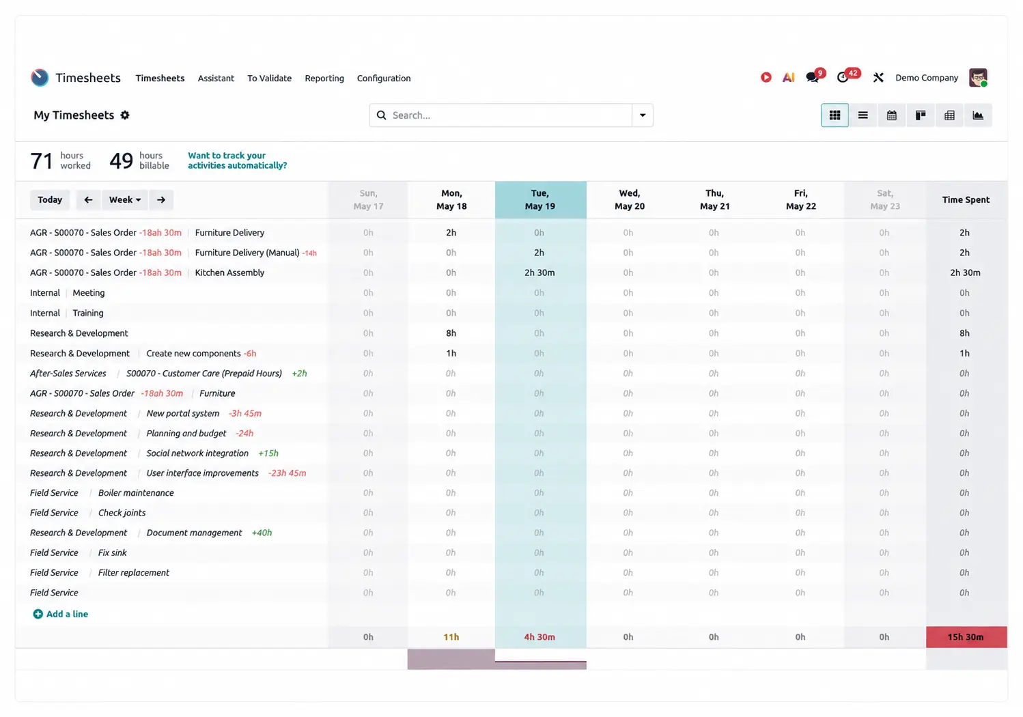Open the AI assistant icon
The width and height of the screenshot is (1023, 717).
tap(789, 78)
